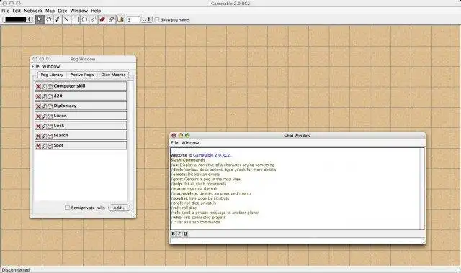Delete the Listen macro
Image resolution: width=461 pixels, height=273 pixels.
click(x=38, y=116)
